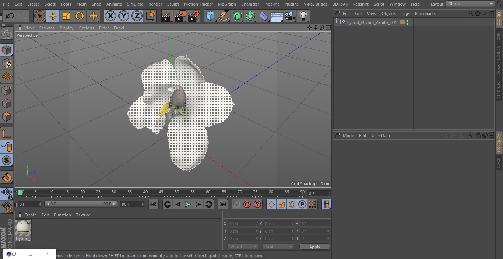Toggle X axis lock

click(110, 16)
